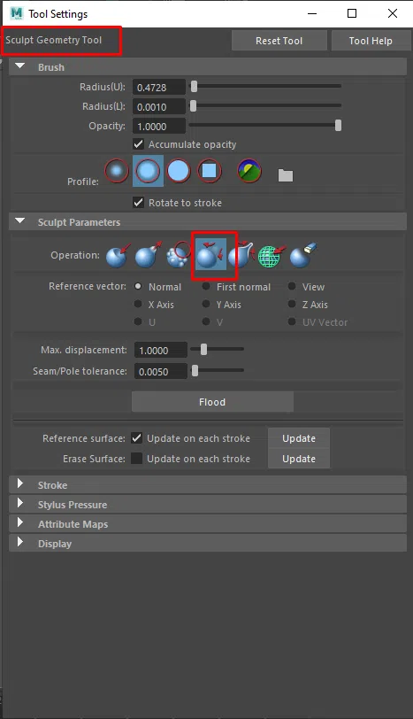Image resolution: width=413 pixels, height=719 pixels.
Task: Adjust the Opacity slider handle
Action: (x=338, y=125)
